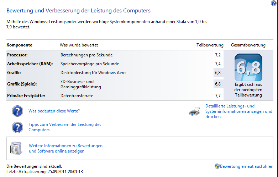Click the shield icon next to 'Bewertung erneut ausführen'

[x=217, y=166]
